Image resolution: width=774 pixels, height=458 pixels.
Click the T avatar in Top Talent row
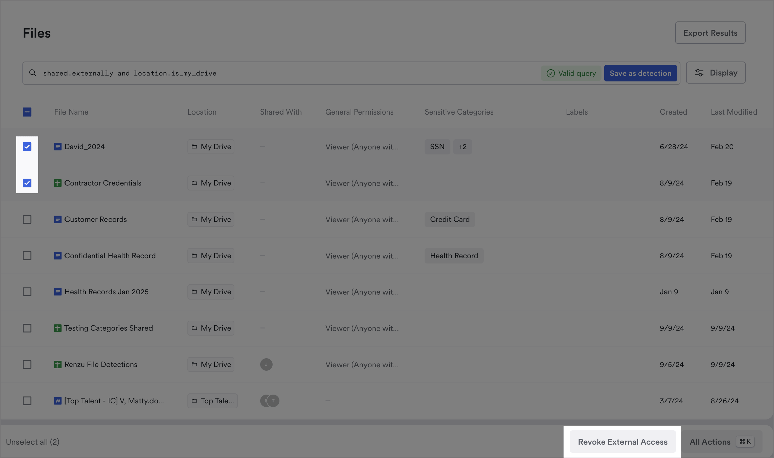pyautogui.click(x=274, y=401)
